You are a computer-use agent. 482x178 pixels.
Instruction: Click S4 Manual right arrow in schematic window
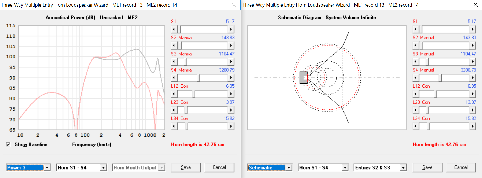pos(473,78)
